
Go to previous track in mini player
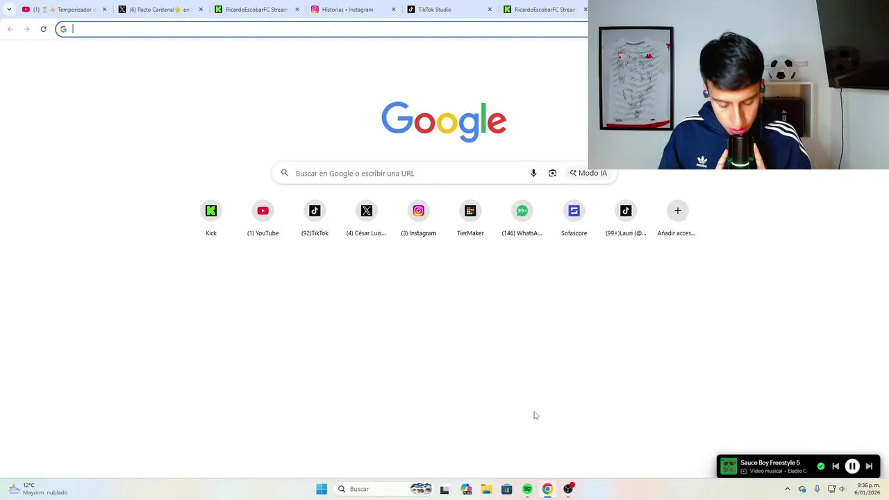(836, 467)
